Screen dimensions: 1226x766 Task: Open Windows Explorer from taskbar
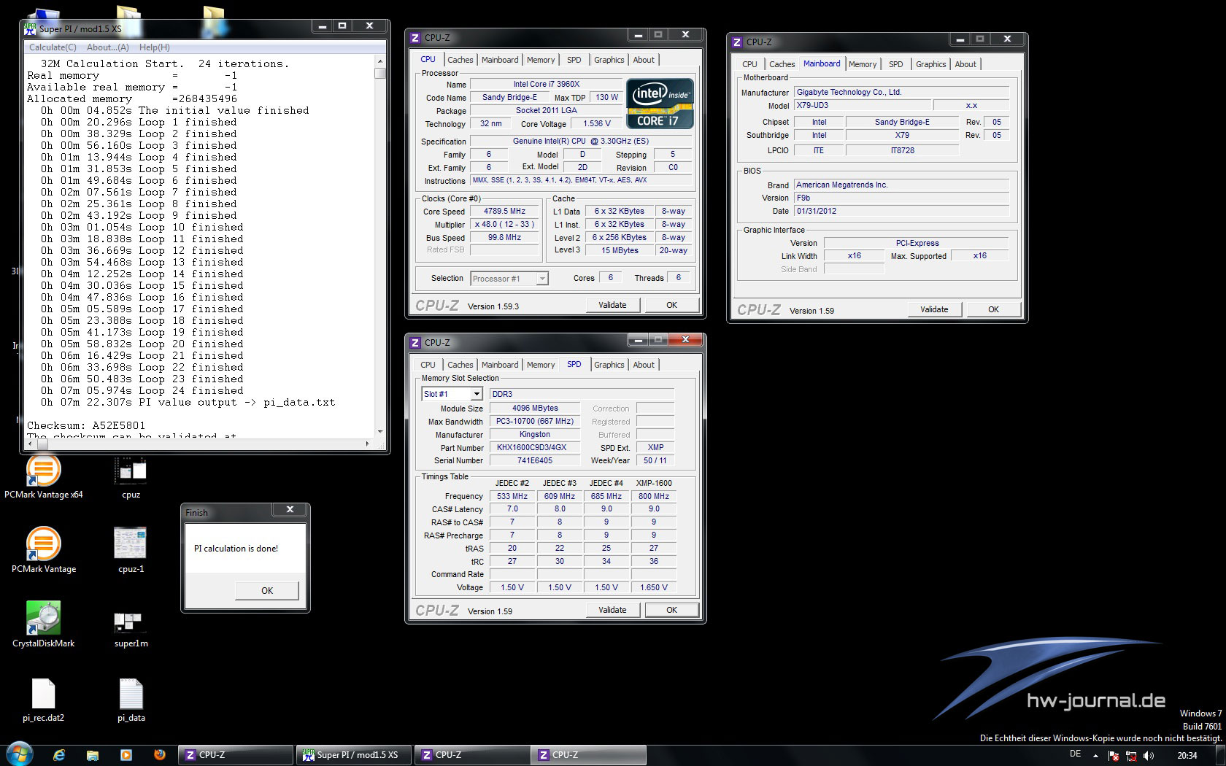[x=93, y=755]
